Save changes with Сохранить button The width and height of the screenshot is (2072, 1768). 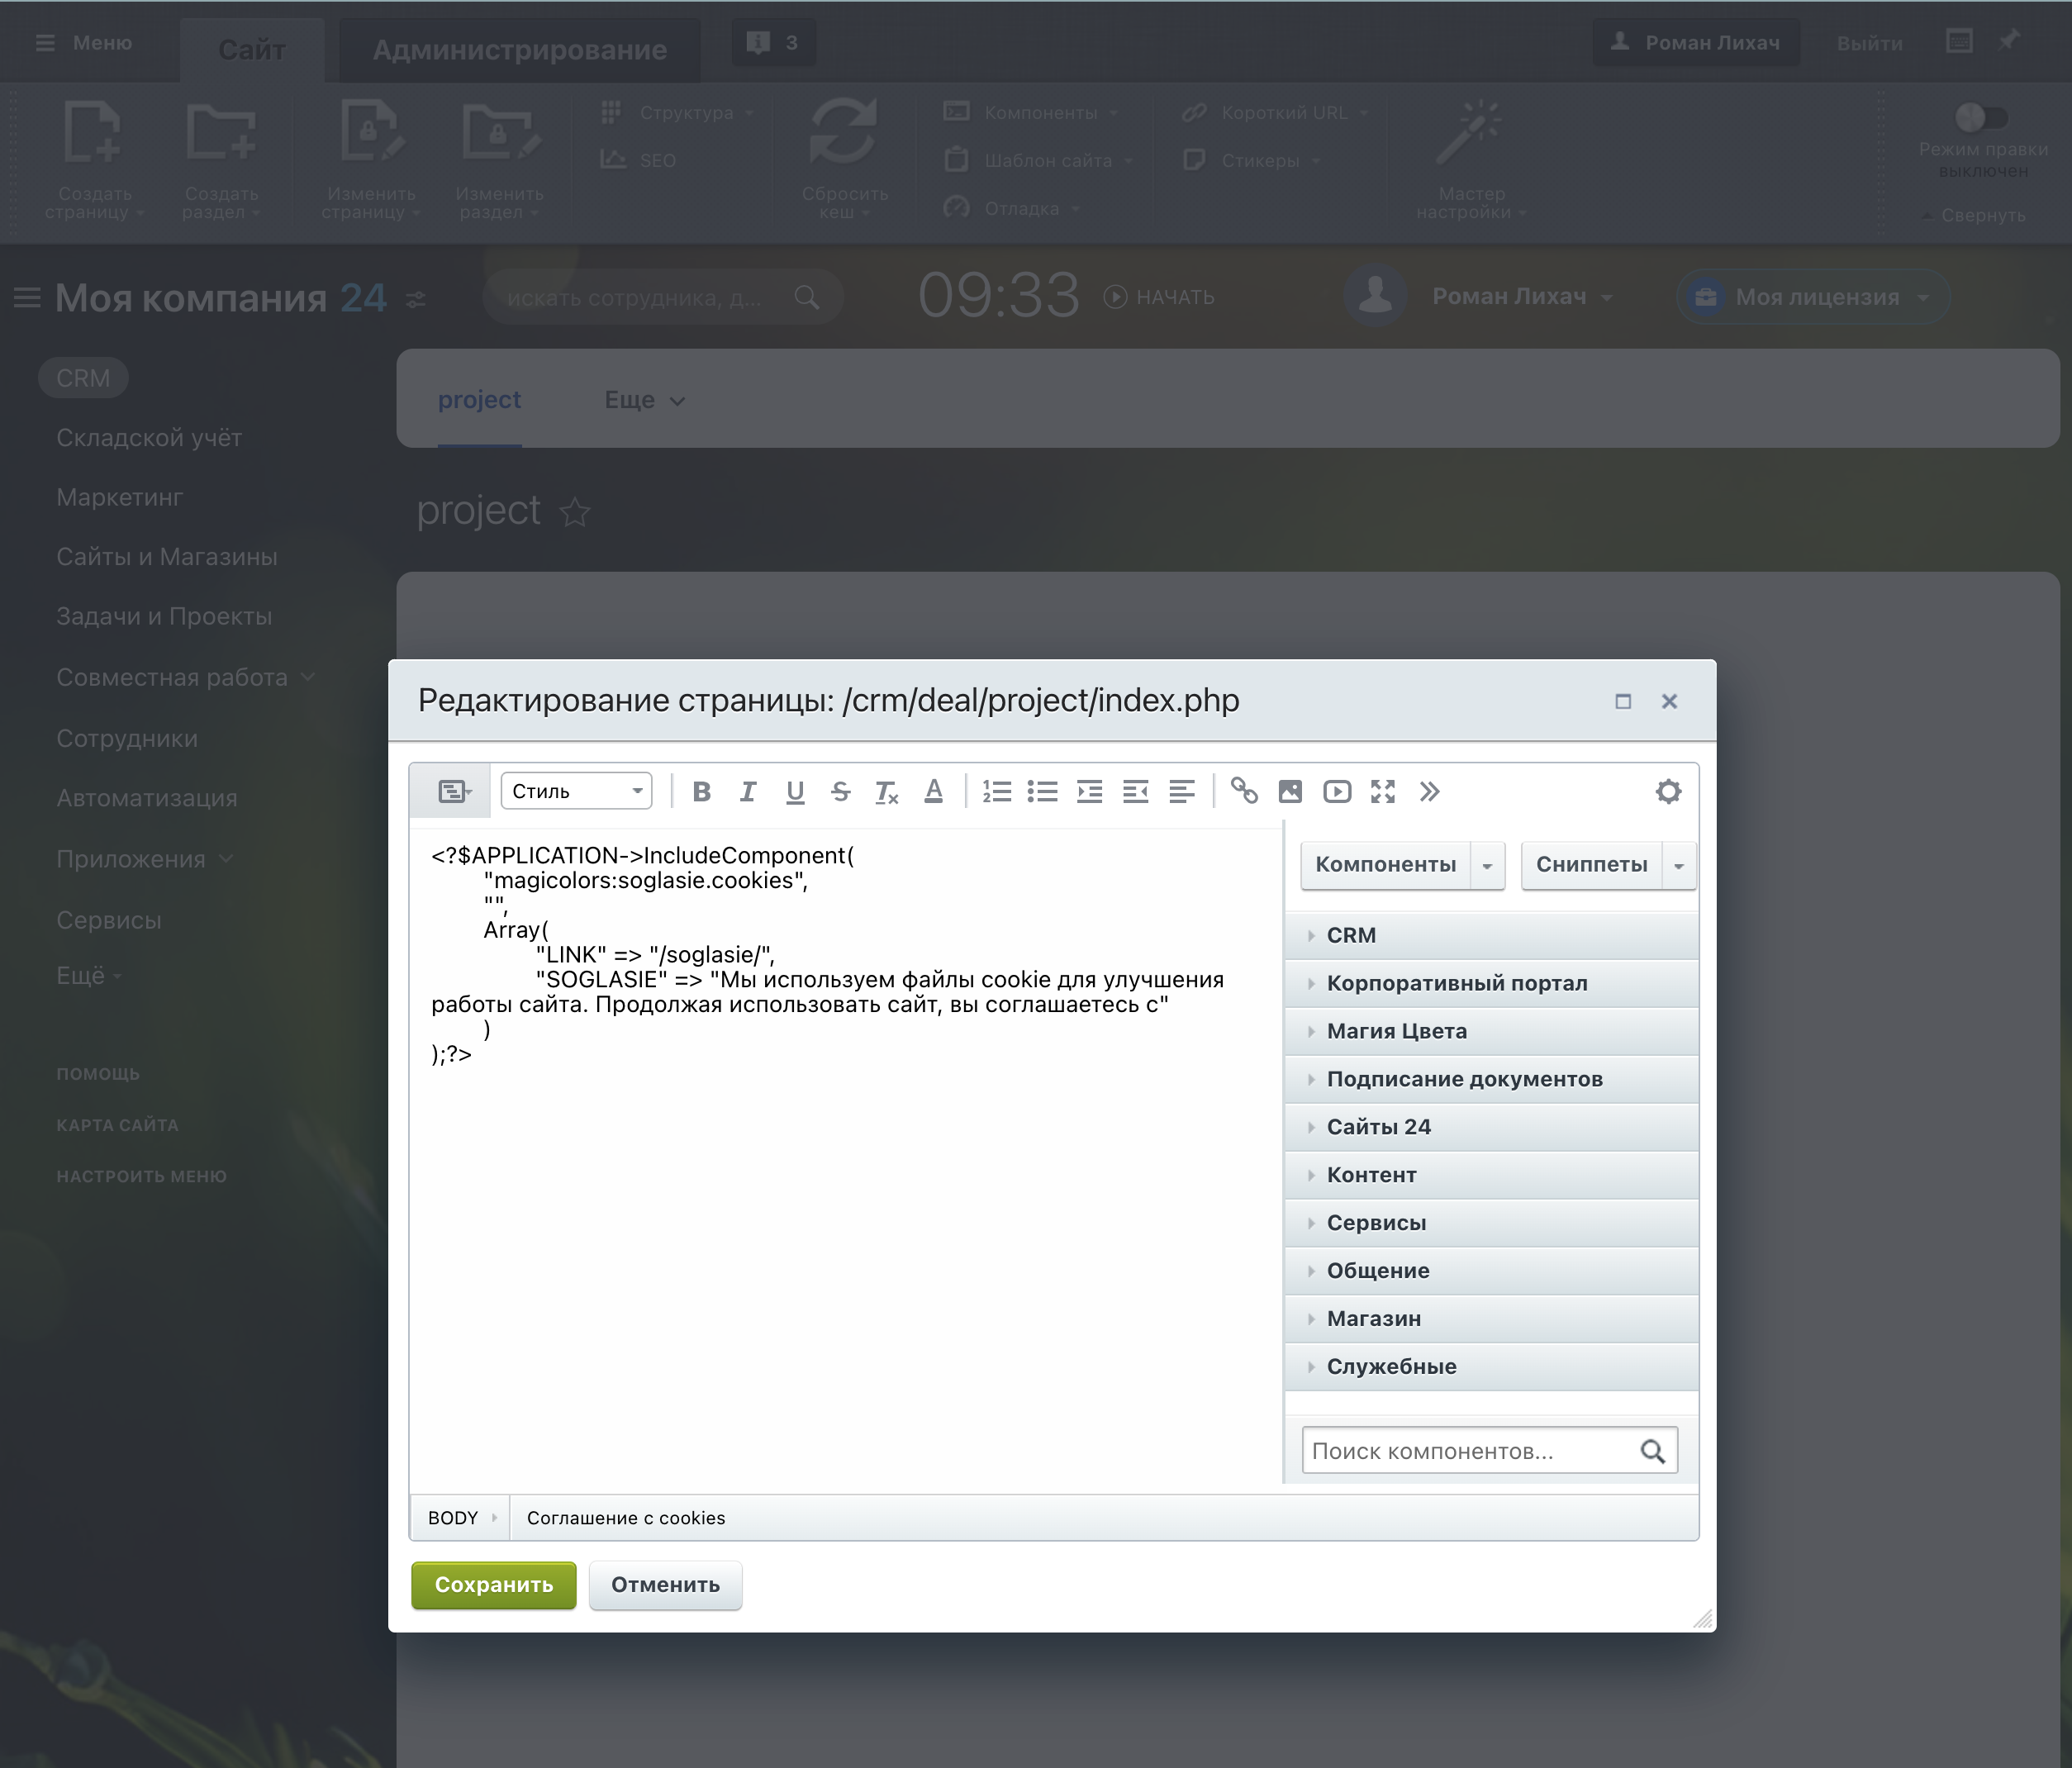[x=493, y=1585]
